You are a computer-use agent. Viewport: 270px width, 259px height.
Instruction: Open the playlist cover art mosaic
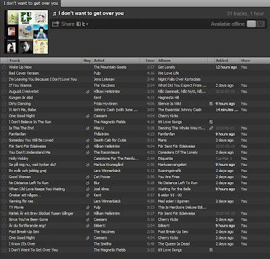click(x=26, y=32)
